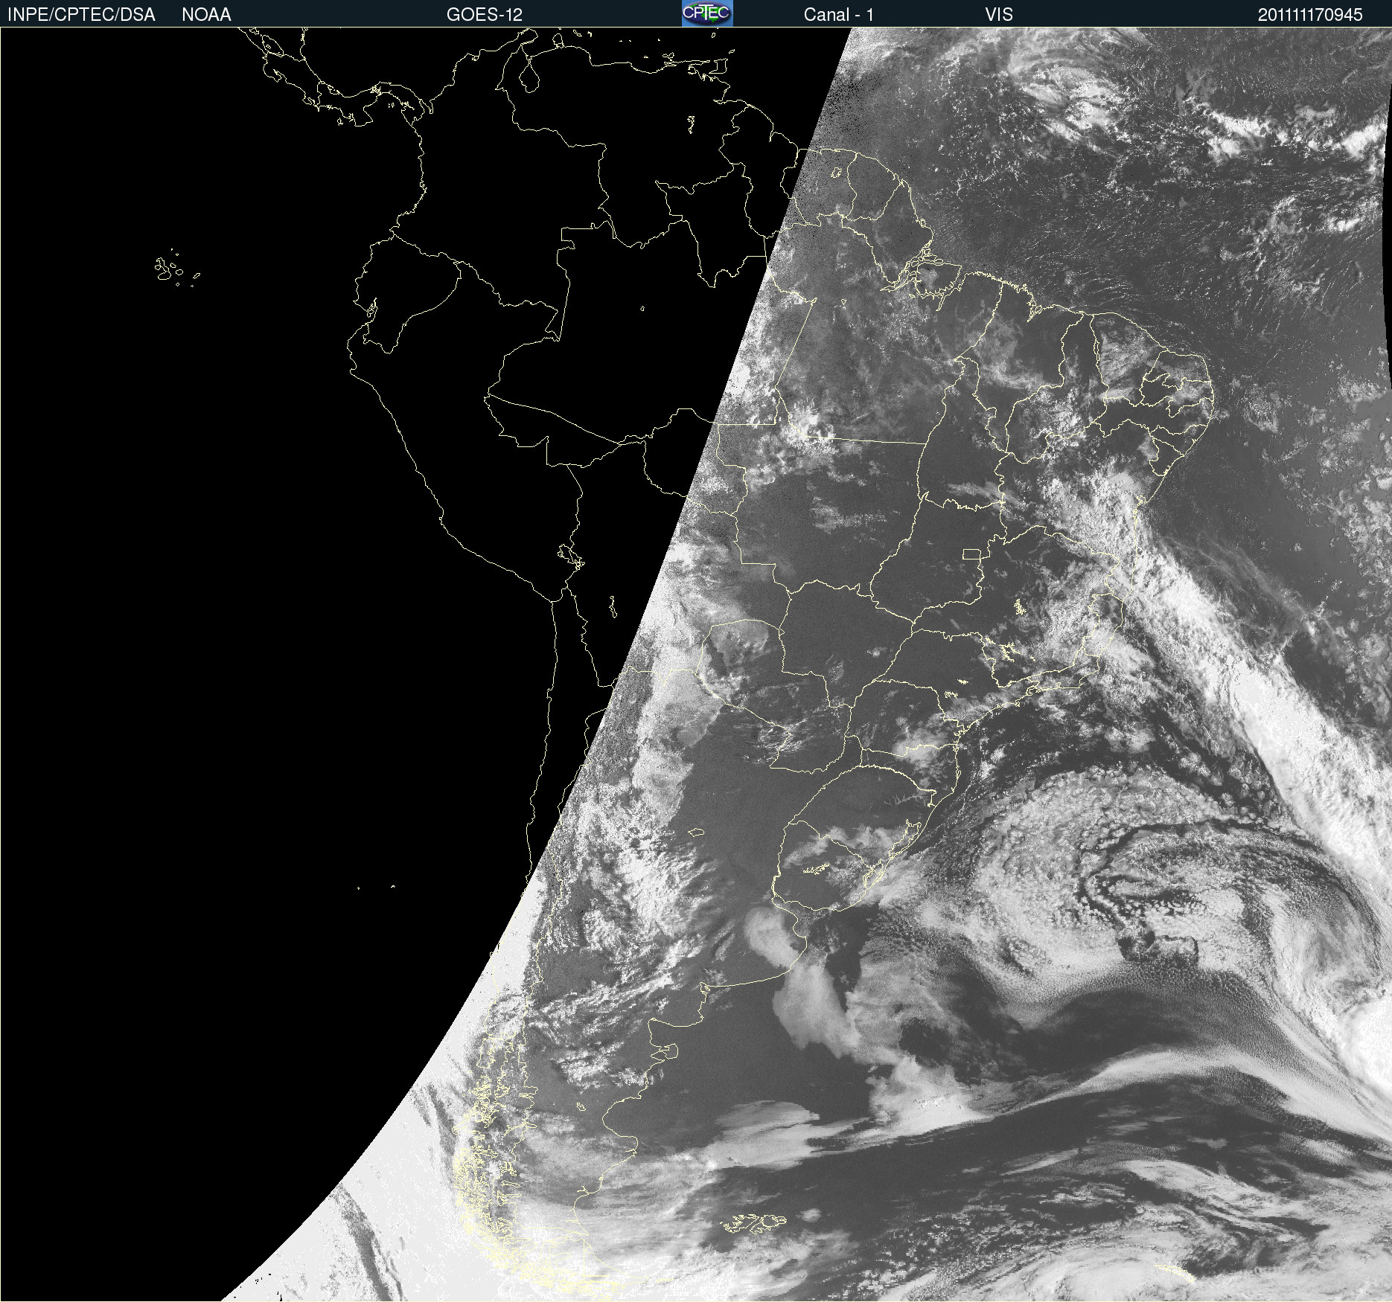Click the CPTEC logo in the header
Viewport: 1392px width, 1302px height.
pyautogui.click(x=707, y=13)
